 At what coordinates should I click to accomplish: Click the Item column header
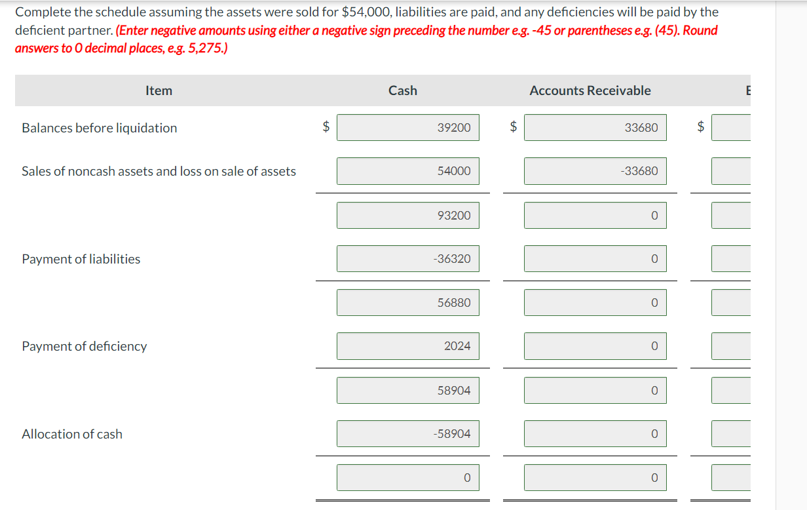point(159,90)
